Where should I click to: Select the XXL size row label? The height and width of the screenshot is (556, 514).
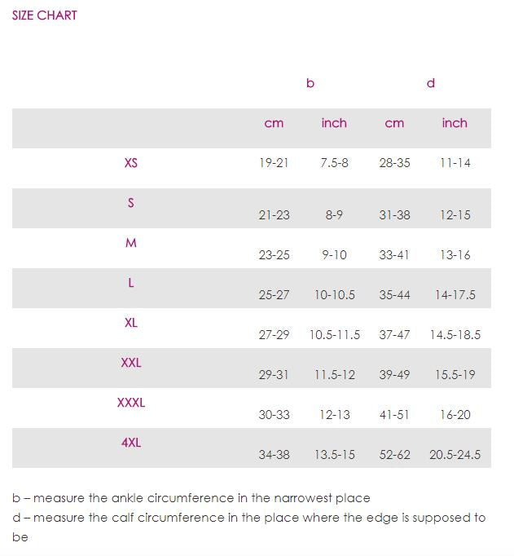[131, 363]
